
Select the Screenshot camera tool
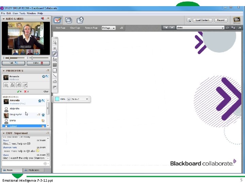click(55, 81)
